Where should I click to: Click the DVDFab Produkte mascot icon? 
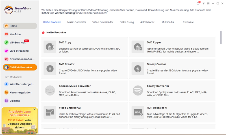6,67
